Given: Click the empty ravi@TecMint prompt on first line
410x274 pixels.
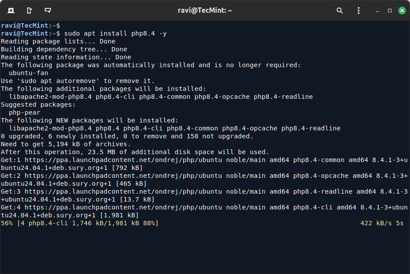Looking at the screenshot, I should pos(30,25).
